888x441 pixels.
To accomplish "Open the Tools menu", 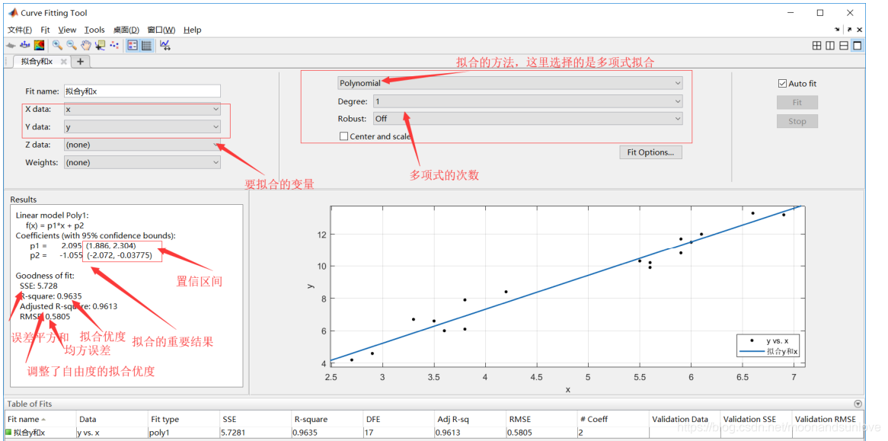I will pos(94,30).
